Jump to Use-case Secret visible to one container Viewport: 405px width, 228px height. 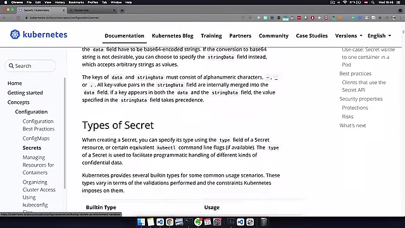[368, 57]
